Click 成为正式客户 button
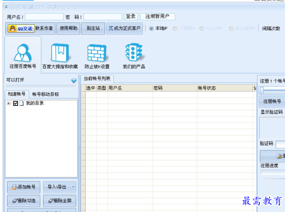The image size is (285, 212). pyautogui.click(x=124, y=28)
